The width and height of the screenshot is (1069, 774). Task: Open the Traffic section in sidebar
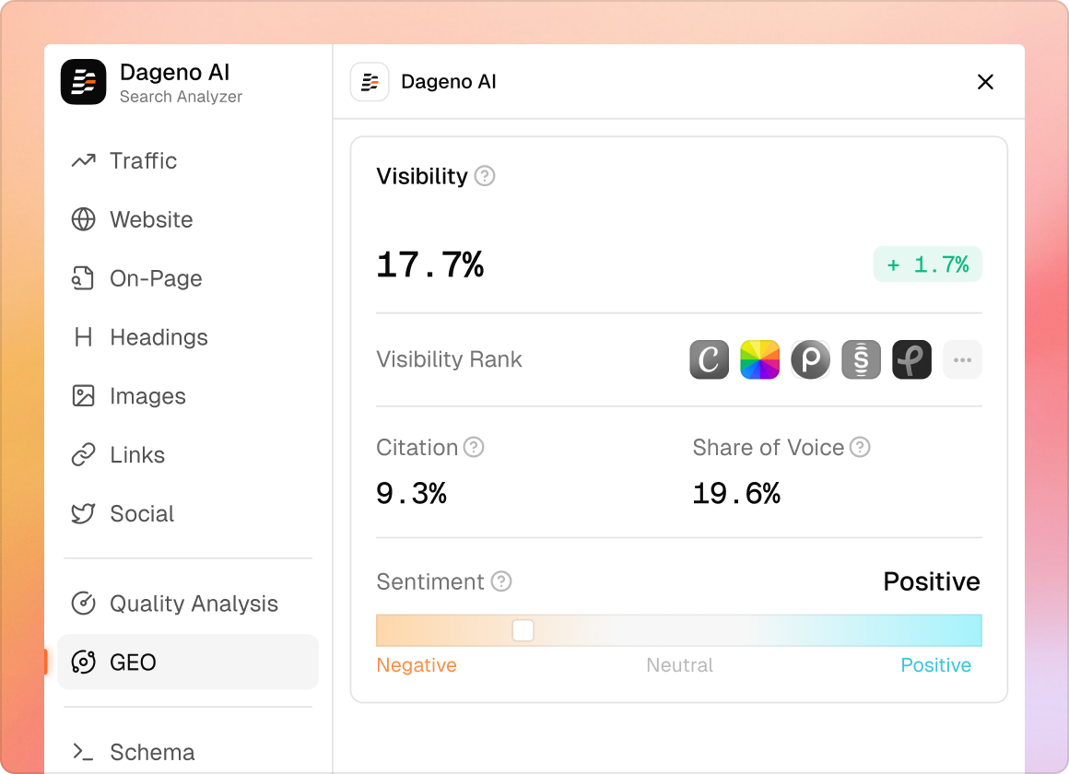143,161
